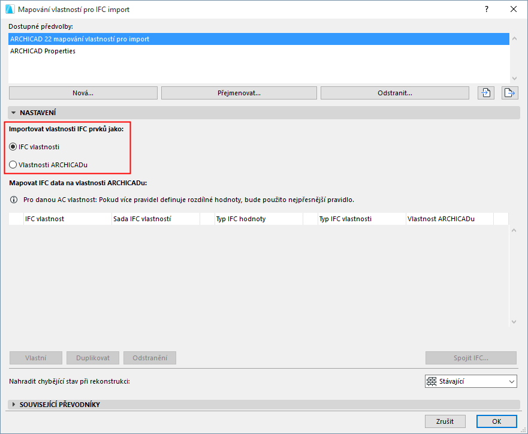This screenshot has height=434, width=528.
Task: Select the Vlastnosti ARCHICADu radio button
Action: [13, 165]
